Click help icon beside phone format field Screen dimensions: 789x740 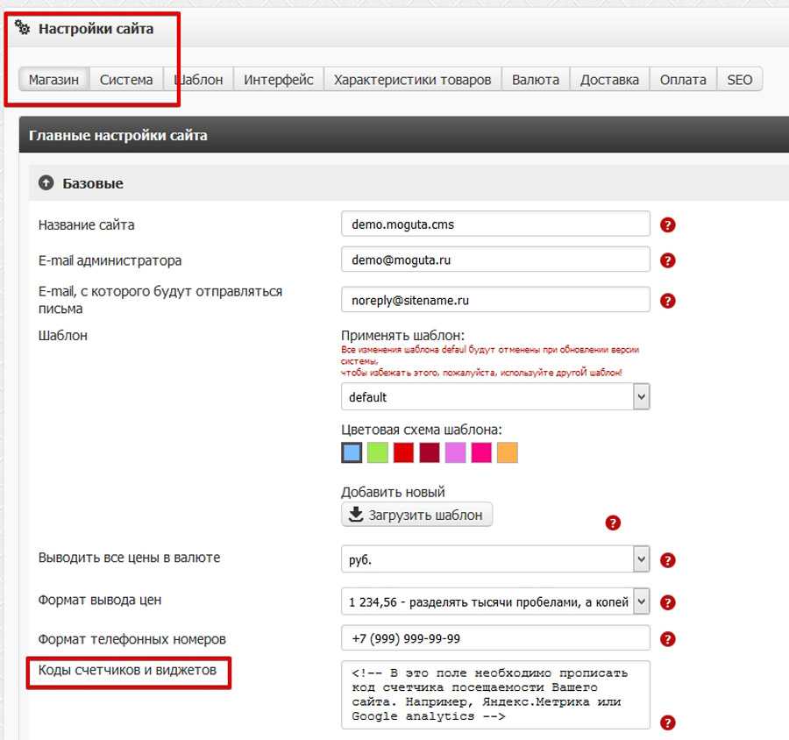click(668, 639)
